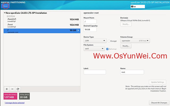Click Modify button under Device(s)
This screenshot has width=170, height=106.
click(x=126, y=24)
